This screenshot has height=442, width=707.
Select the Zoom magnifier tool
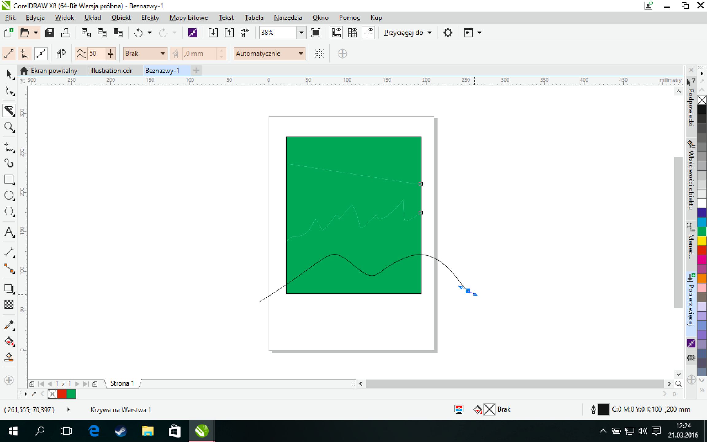(9, 127)
